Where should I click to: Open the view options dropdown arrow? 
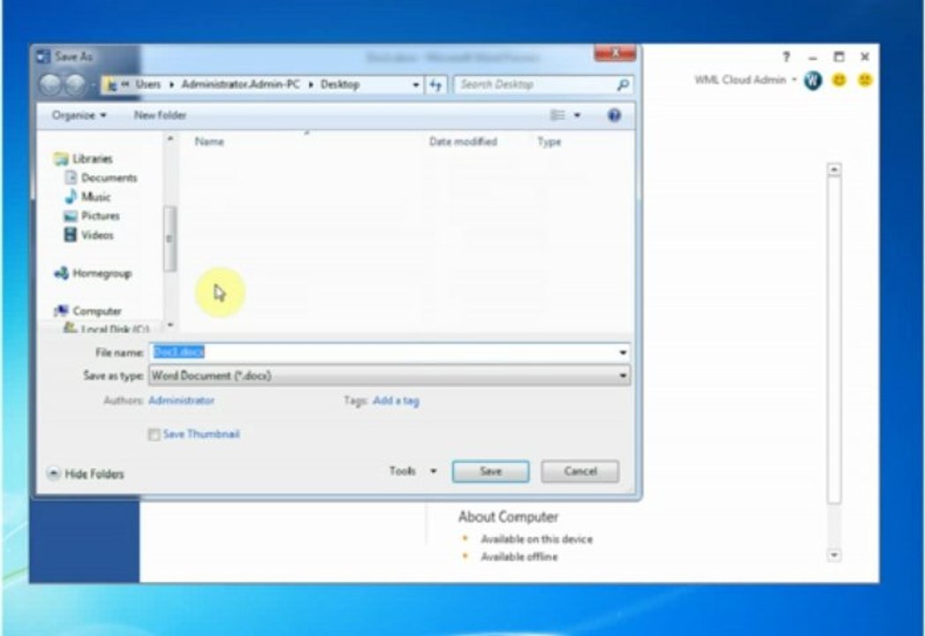click(577, 116)
